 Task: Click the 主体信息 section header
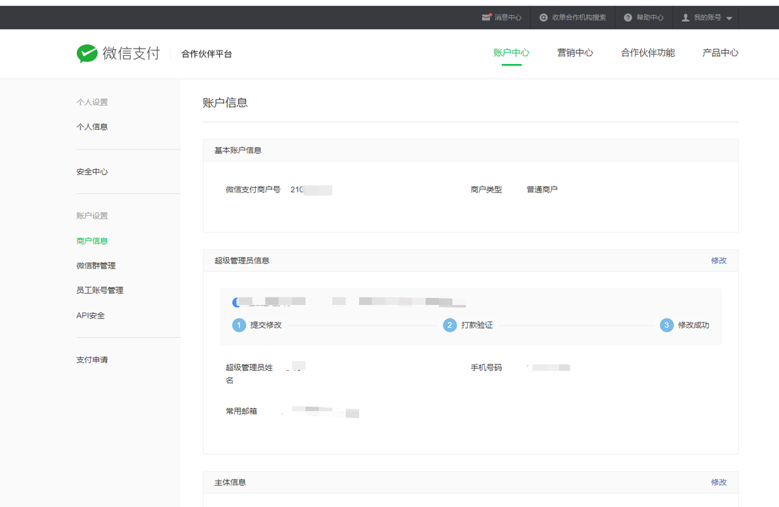point(230,483)
